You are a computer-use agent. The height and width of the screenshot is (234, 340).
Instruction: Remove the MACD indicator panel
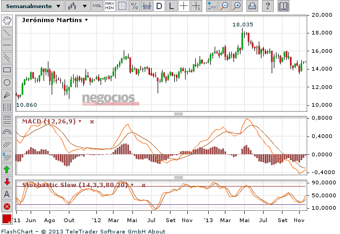click(x=91, y=122)
